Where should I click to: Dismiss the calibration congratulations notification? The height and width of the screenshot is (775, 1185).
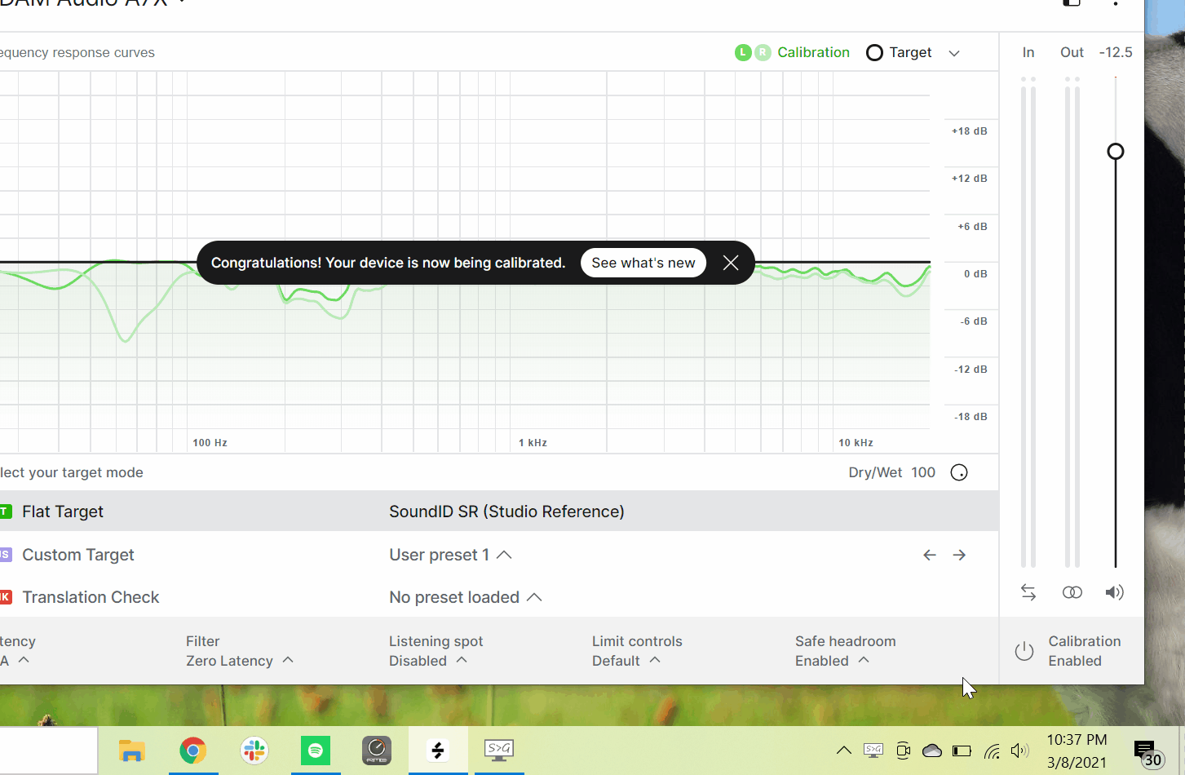pos(731,263)
